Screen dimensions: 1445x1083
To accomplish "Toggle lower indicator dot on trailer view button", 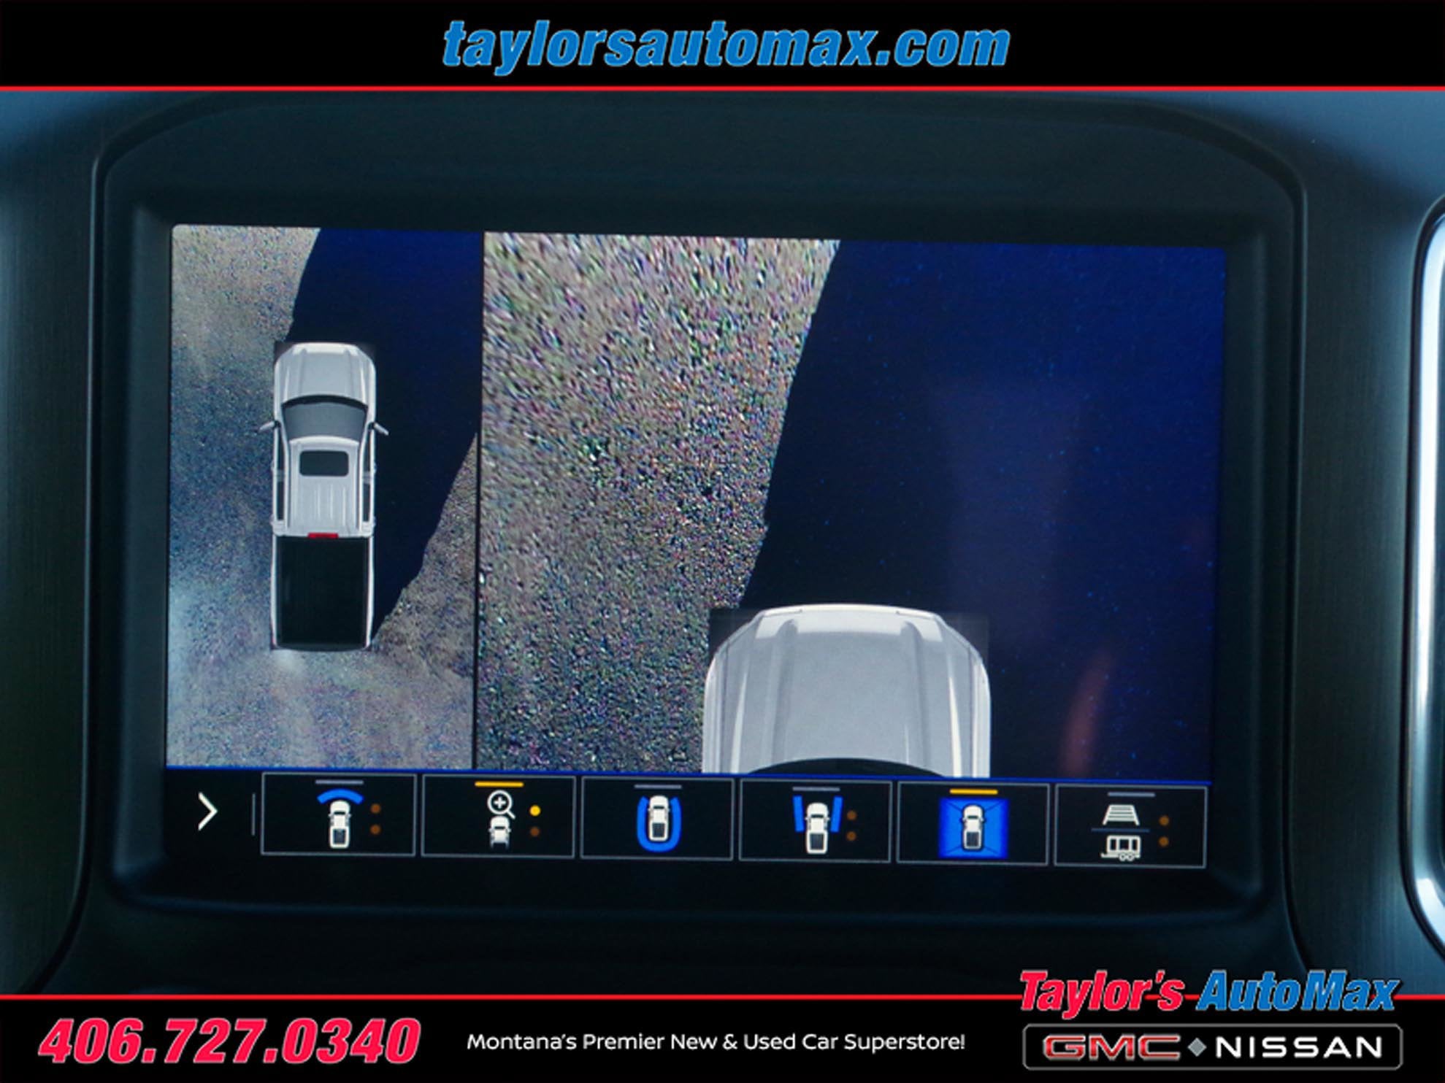I will pyautogui.click(x=1163, y=842).
